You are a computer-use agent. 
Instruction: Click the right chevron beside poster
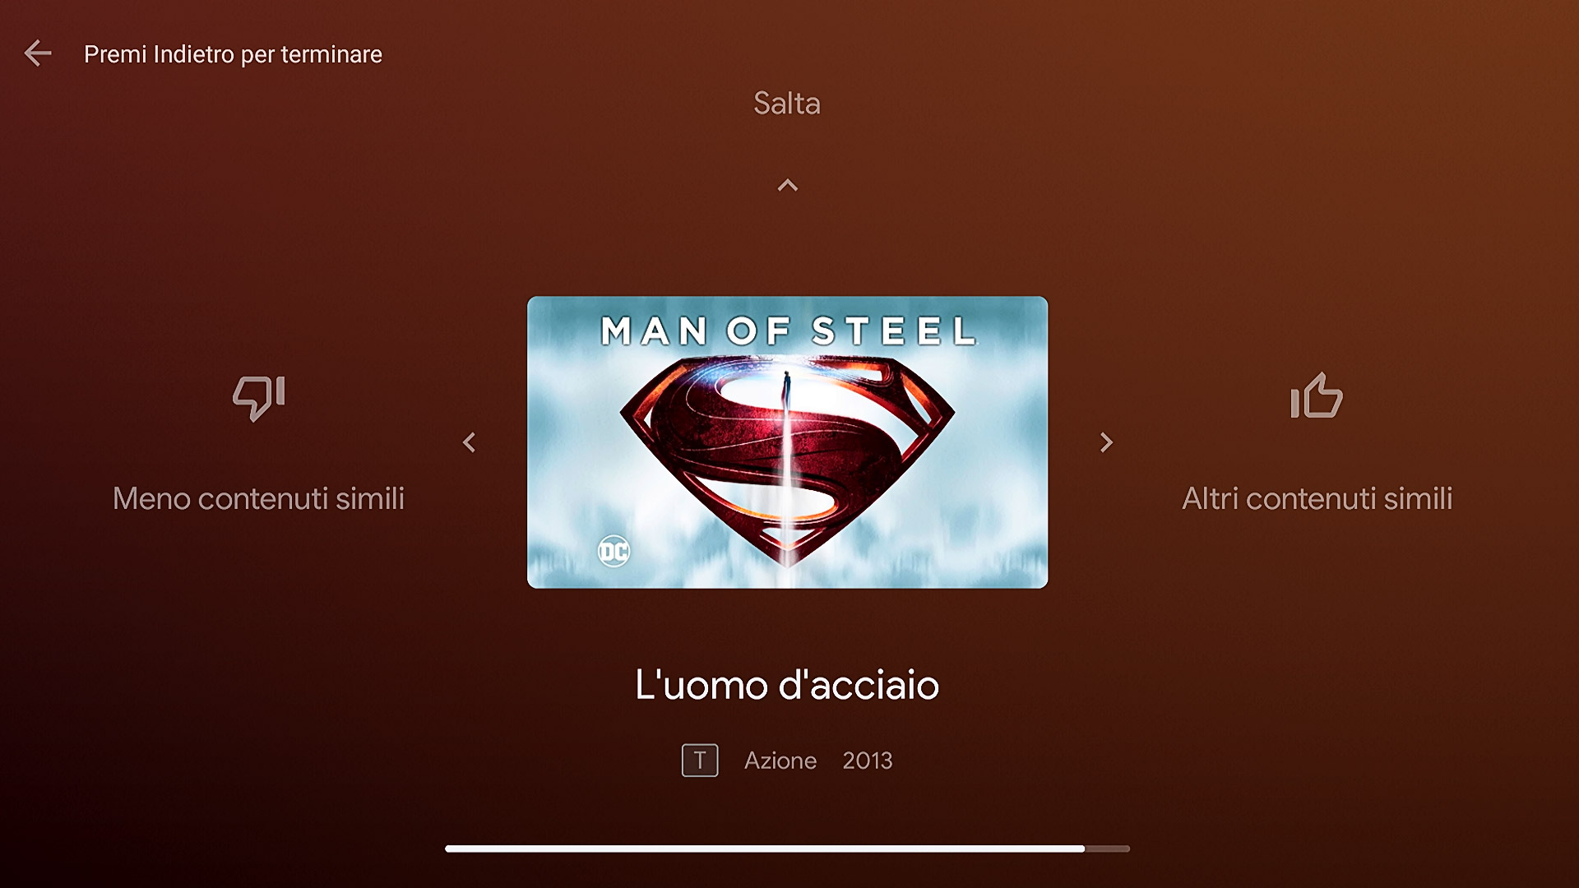pos(1106,442)
